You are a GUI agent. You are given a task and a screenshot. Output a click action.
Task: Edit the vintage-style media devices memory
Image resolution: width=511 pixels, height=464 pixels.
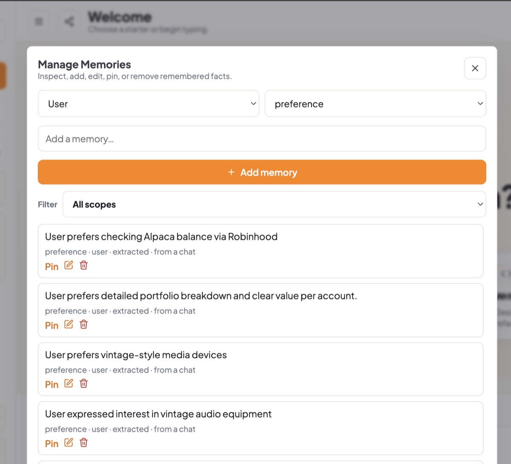point(69,383)
